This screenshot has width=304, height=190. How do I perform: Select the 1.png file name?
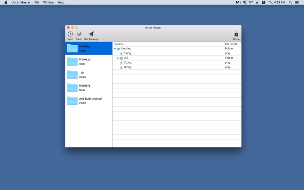(128, 53)
